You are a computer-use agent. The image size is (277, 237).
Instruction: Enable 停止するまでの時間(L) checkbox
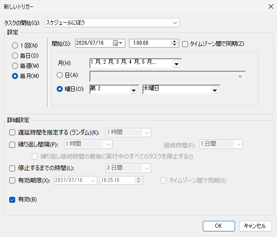tap(12, 168)
